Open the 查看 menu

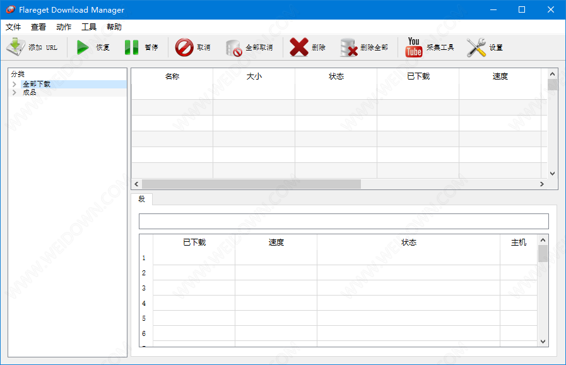38,27
